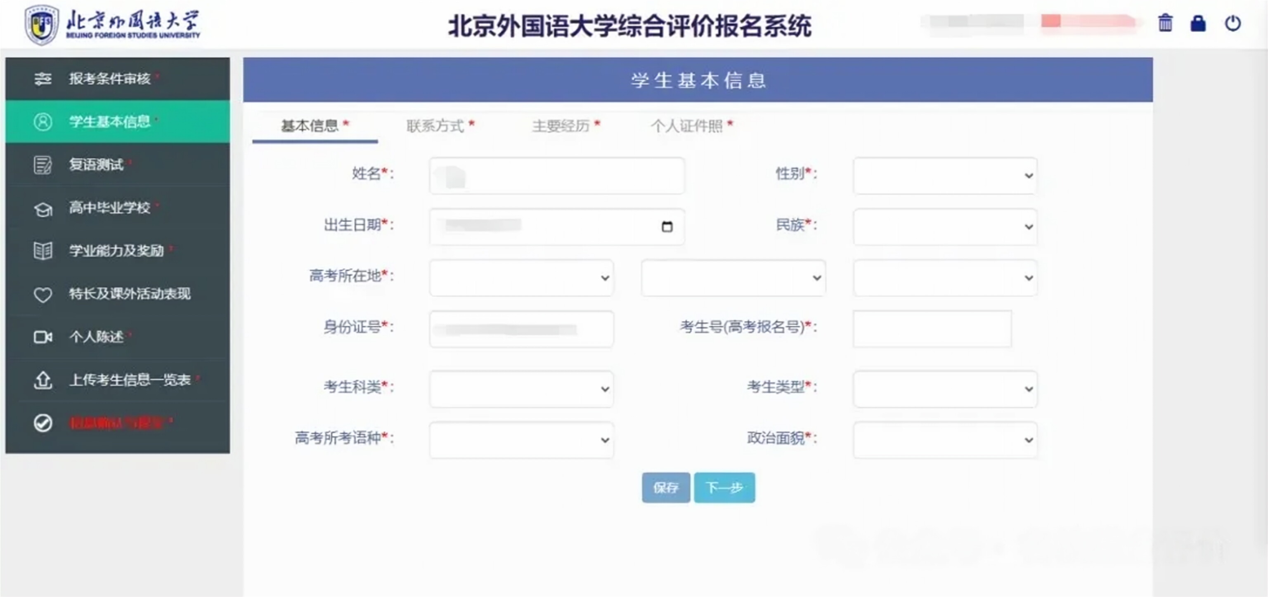Click the video camera icon beside 个人陈述

coord(43,337)
